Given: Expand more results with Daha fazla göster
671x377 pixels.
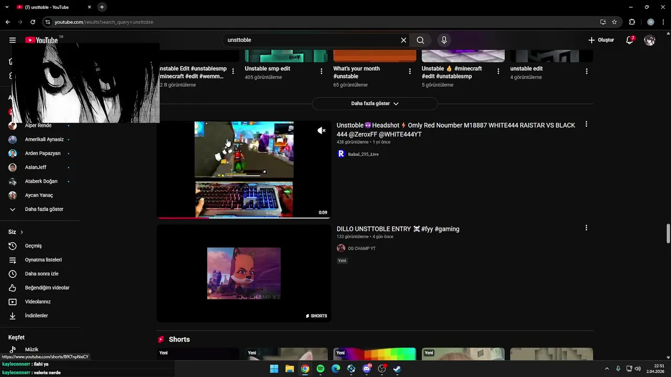Looking at the screenshot, I should click(375, 104).
